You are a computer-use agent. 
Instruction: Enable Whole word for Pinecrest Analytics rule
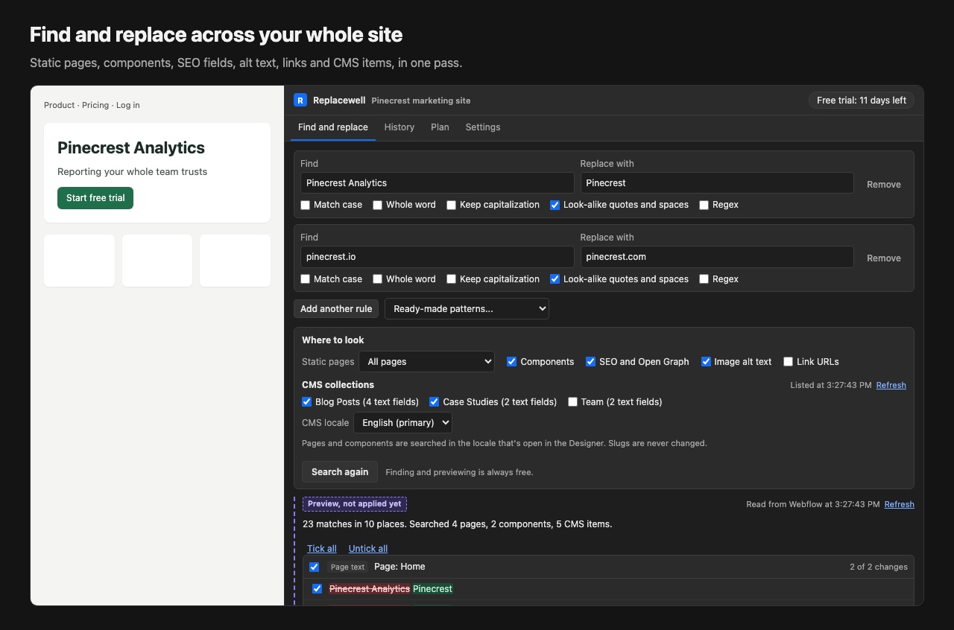tap(378, 205)
